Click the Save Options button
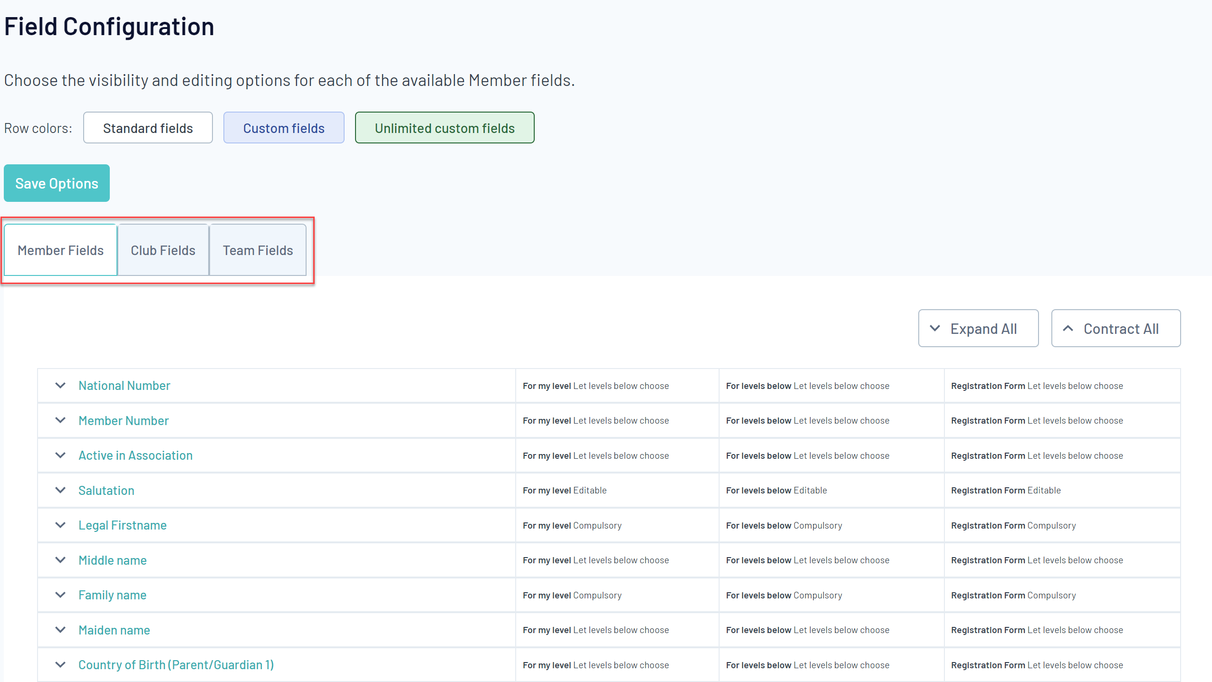1212x682 pixels. pos(57,183)
